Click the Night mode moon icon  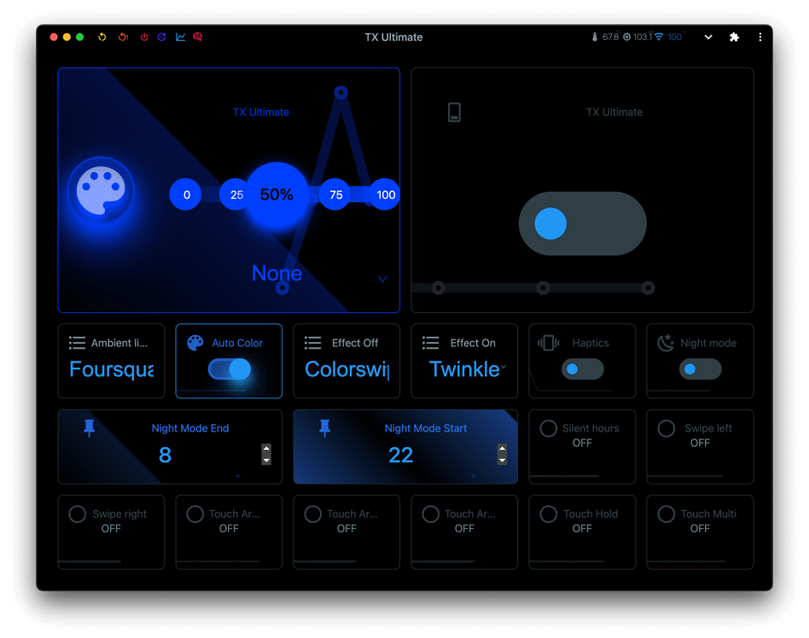click(666, 342)
